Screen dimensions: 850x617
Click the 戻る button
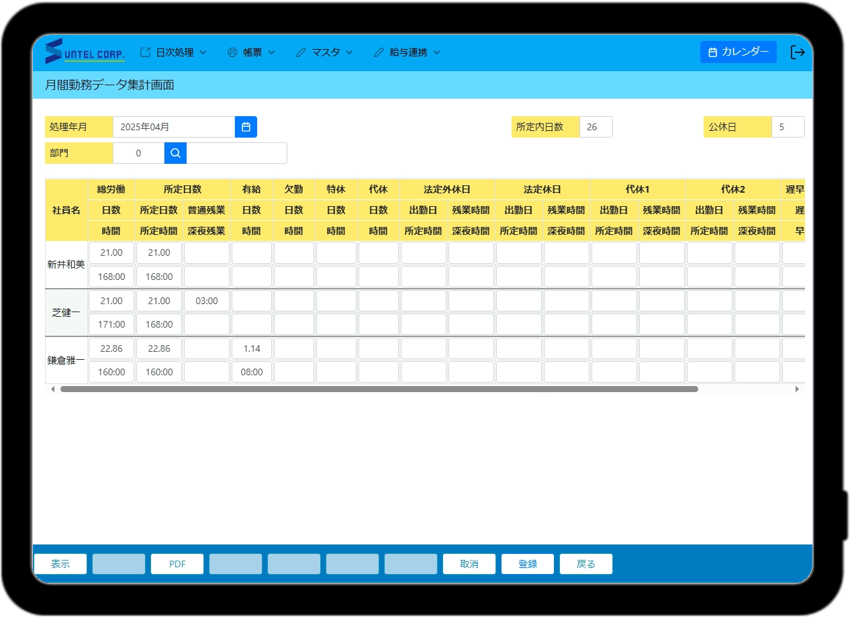pyautogui.click(x=586, y=564)
